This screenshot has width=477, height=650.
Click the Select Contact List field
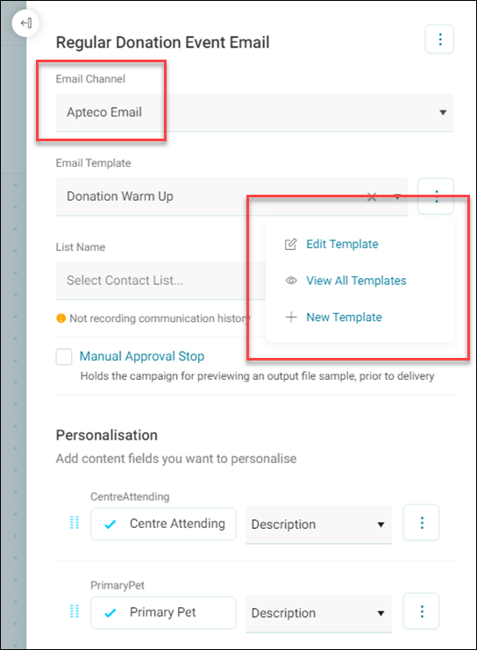[x=160, y=281]
